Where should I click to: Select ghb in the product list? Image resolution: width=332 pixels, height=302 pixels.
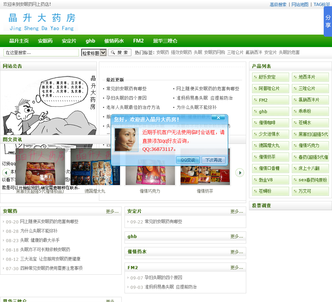pos(270,111)
